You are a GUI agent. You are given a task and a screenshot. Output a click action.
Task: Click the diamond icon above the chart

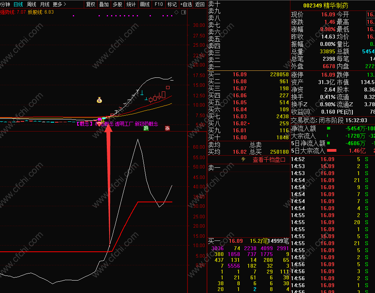177,12
